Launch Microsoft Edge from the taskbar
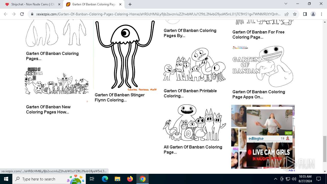 [x=105, y=179]
